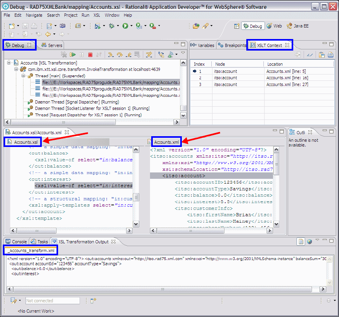Open the XSL menu

click(97, 15)
